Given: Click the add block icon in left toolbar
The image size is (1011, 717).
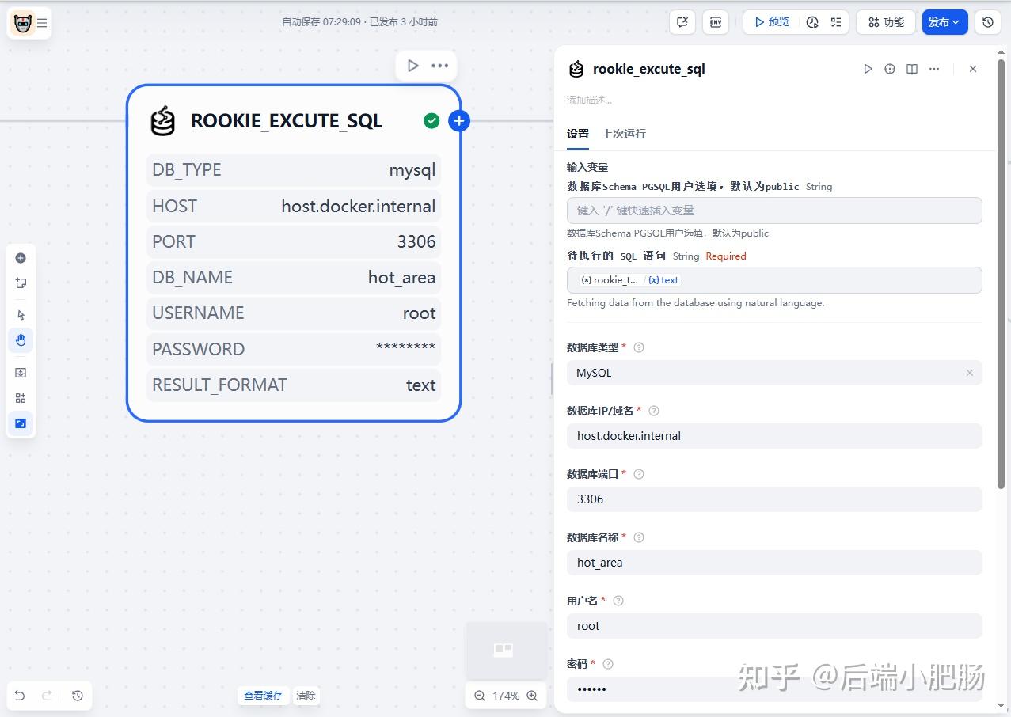Looking at the screenshot, I should pos(21,258).
